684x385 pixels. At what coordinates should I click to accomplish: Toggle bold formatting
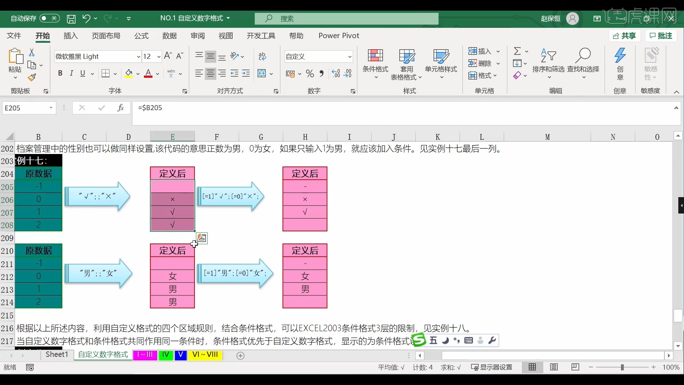pyautogui.click(x=60, y=73)
